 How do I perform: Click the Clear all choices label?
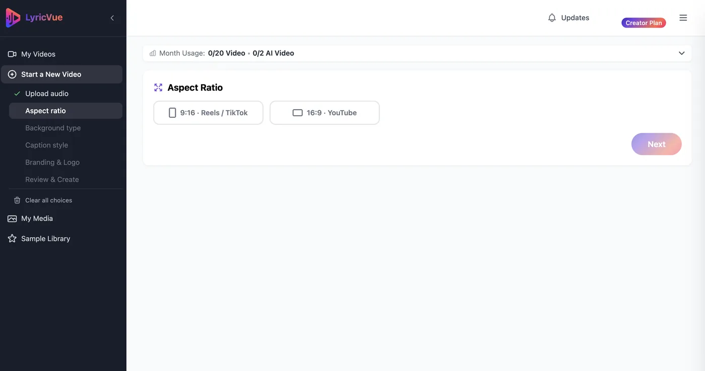(x=49, y=200)
